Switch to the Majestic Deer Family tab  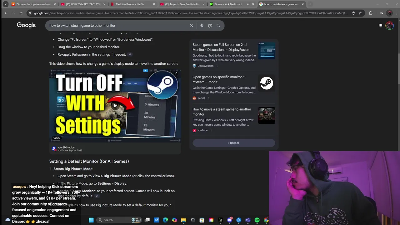182,4
